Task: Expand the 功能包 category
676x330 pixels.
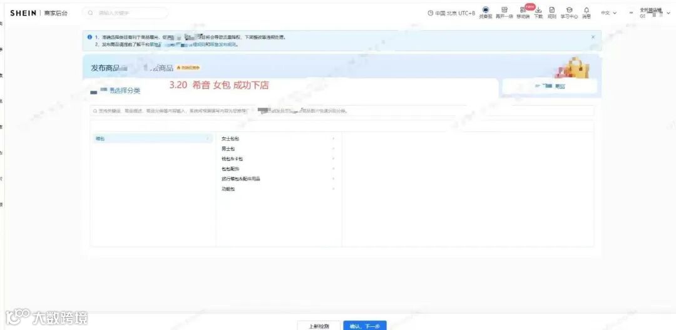Action: (x=279, y=189)
